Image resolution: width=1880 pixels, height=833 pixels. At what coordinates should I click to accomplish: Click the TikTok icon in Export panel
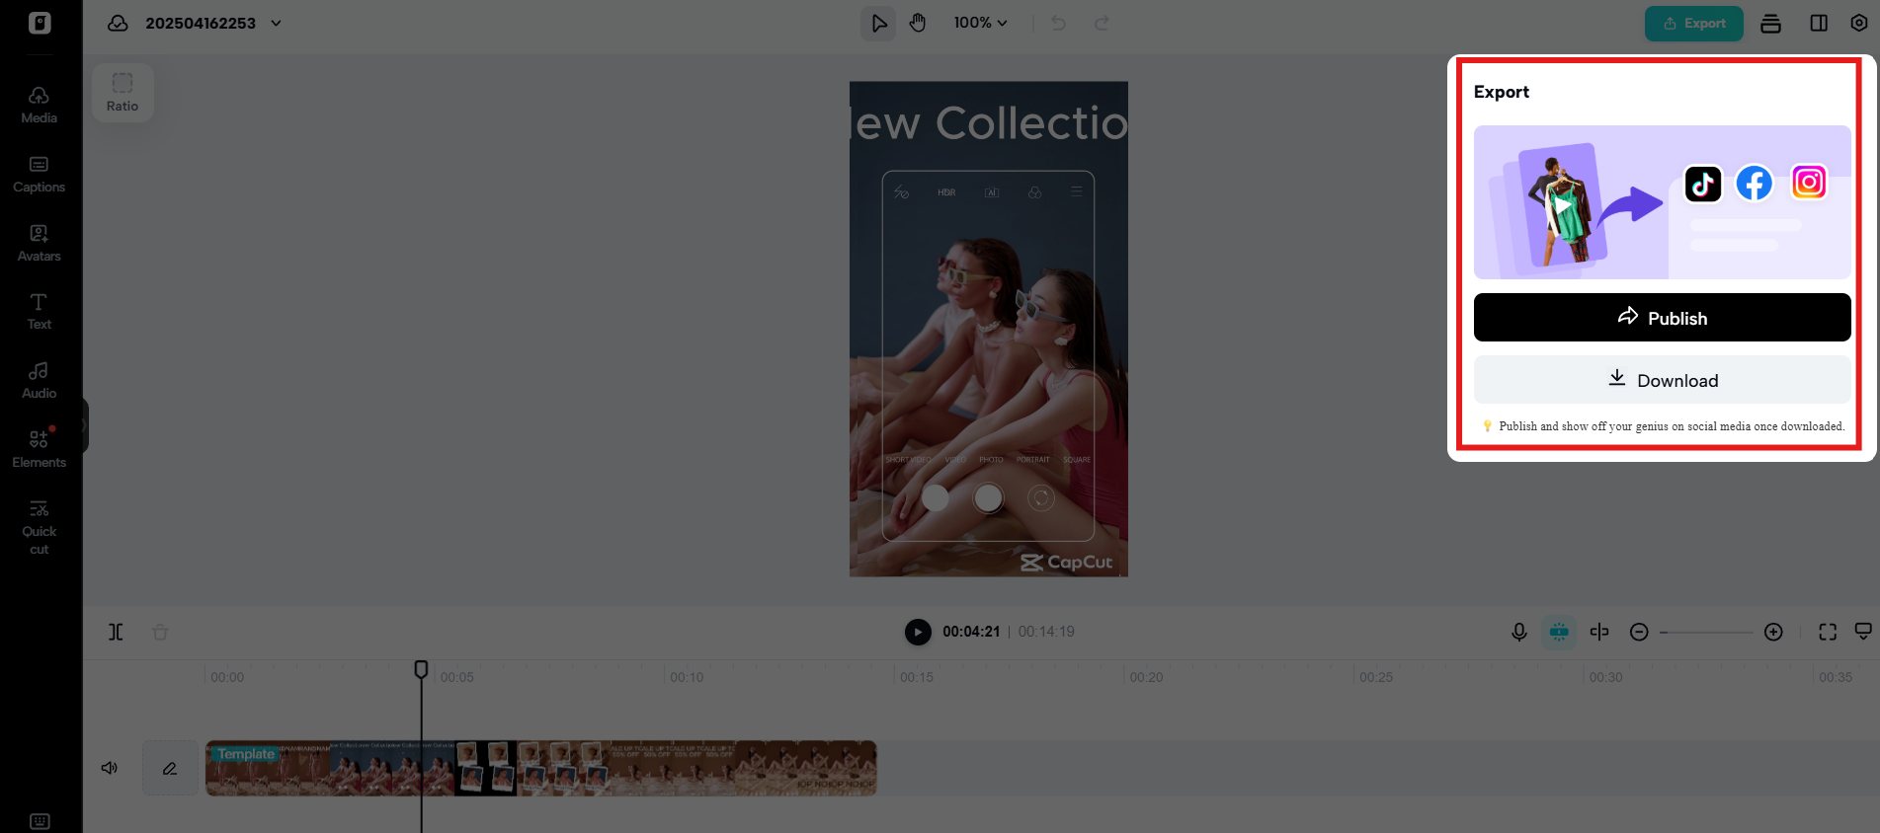(x=1702, y=184)
